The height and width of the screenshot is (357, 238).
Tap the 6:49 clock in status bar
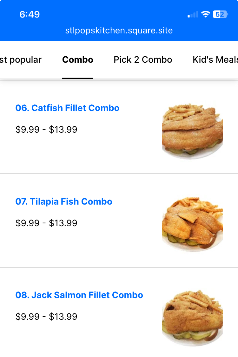[x=30, y=14]
